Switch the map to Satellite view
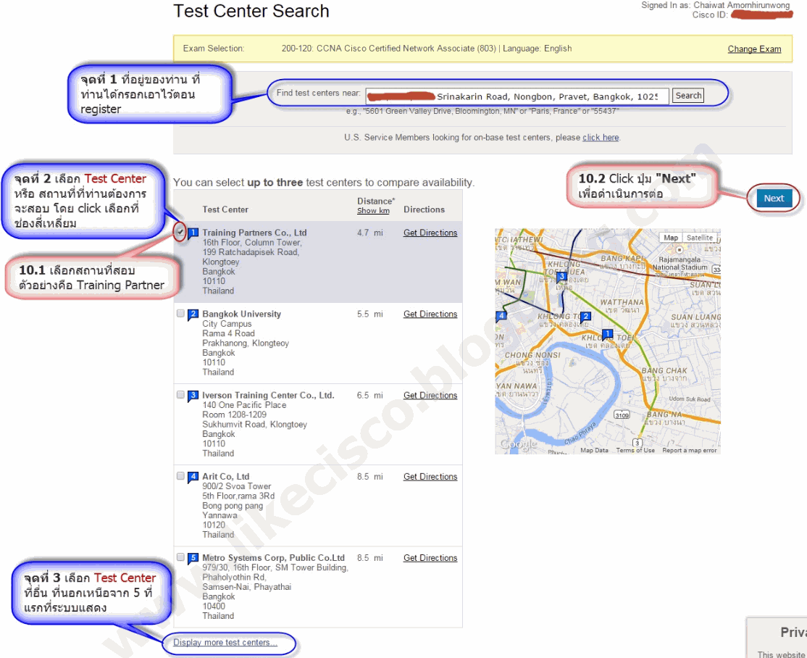This screenshot has width=807, height=658. coord(700,238)
